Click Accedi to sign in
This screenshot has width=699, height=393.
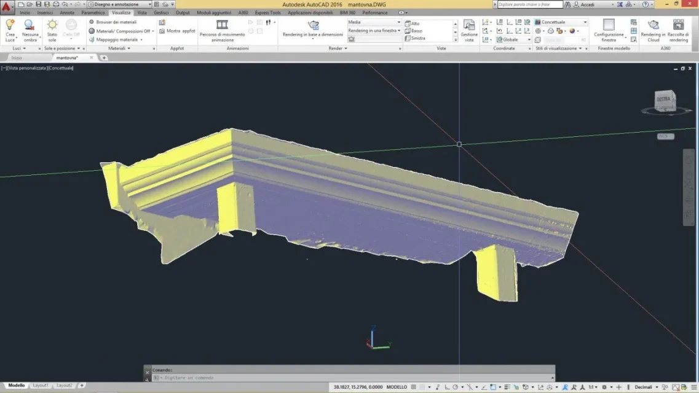[587, 4]
